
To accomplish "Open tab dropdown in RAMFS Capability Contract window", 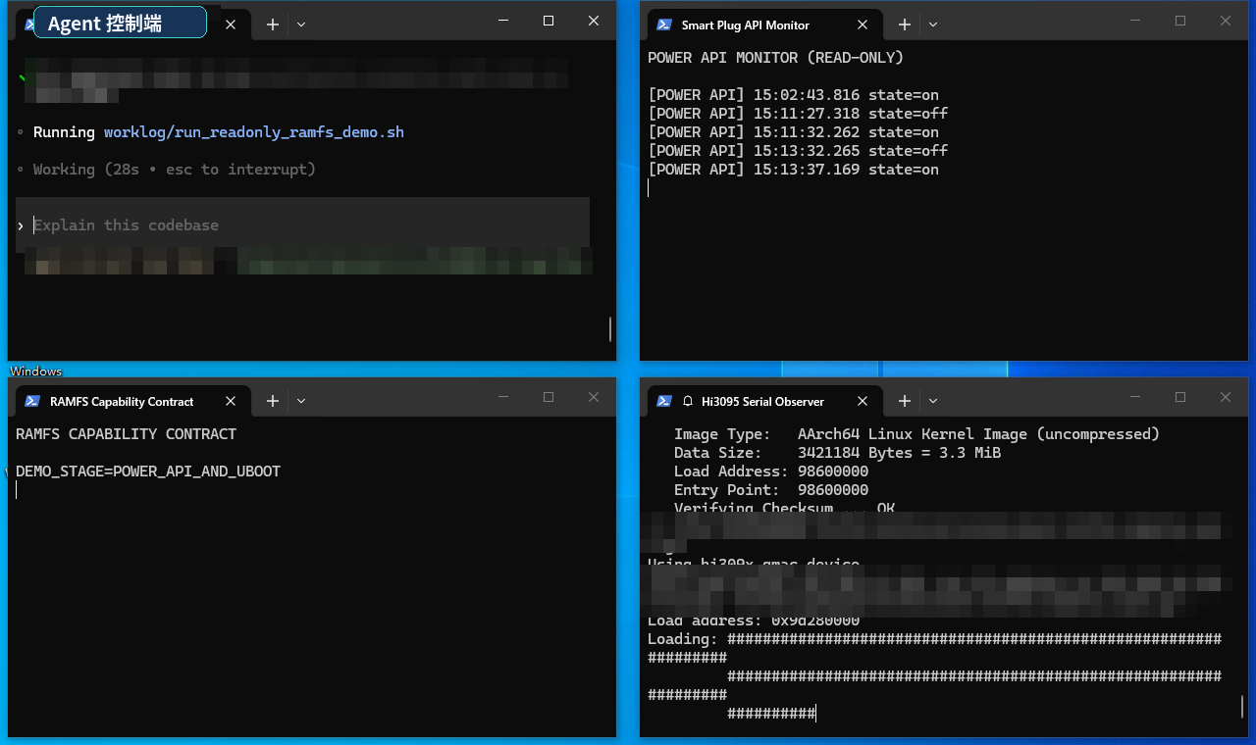I will click(301, 401).
